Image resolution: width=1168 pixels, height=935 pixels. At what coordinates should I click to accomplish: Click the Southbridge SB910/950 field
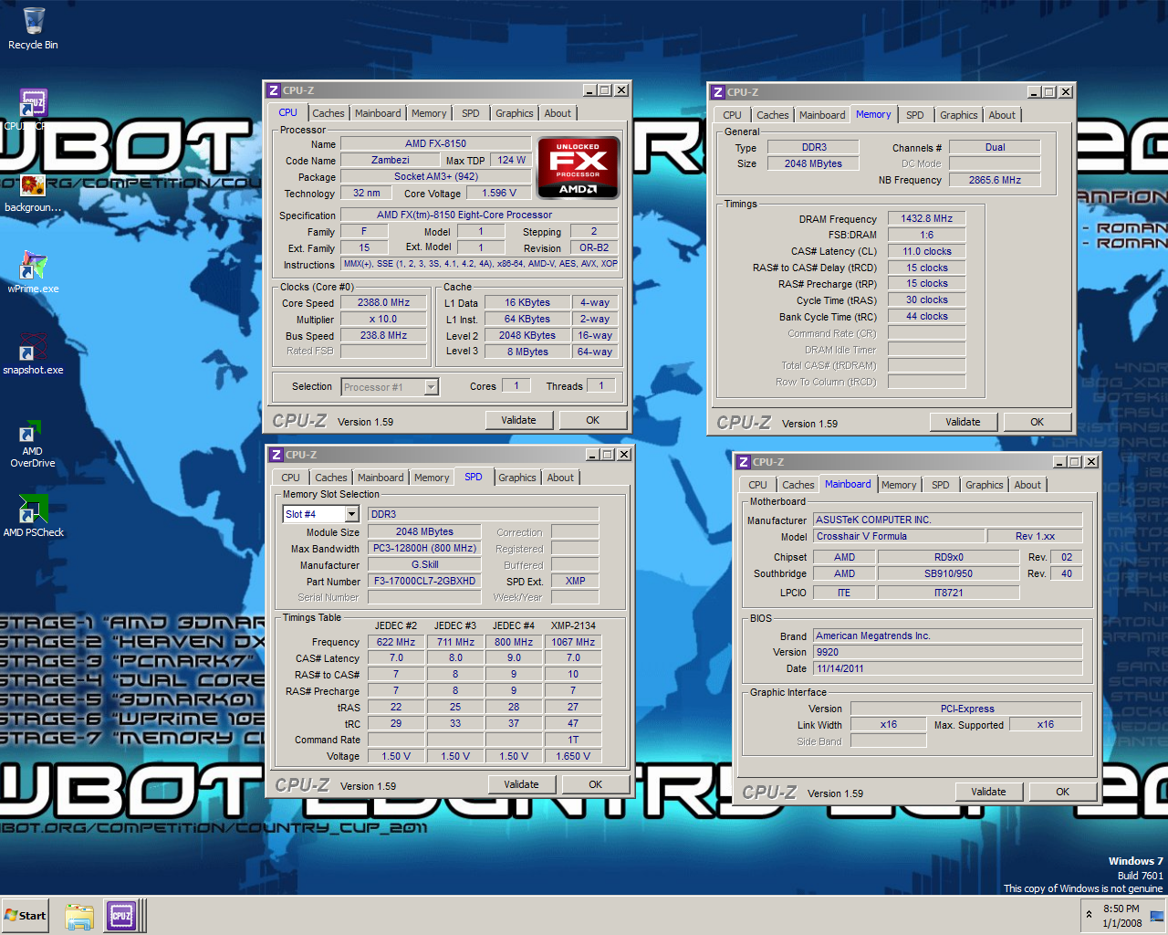948,573
